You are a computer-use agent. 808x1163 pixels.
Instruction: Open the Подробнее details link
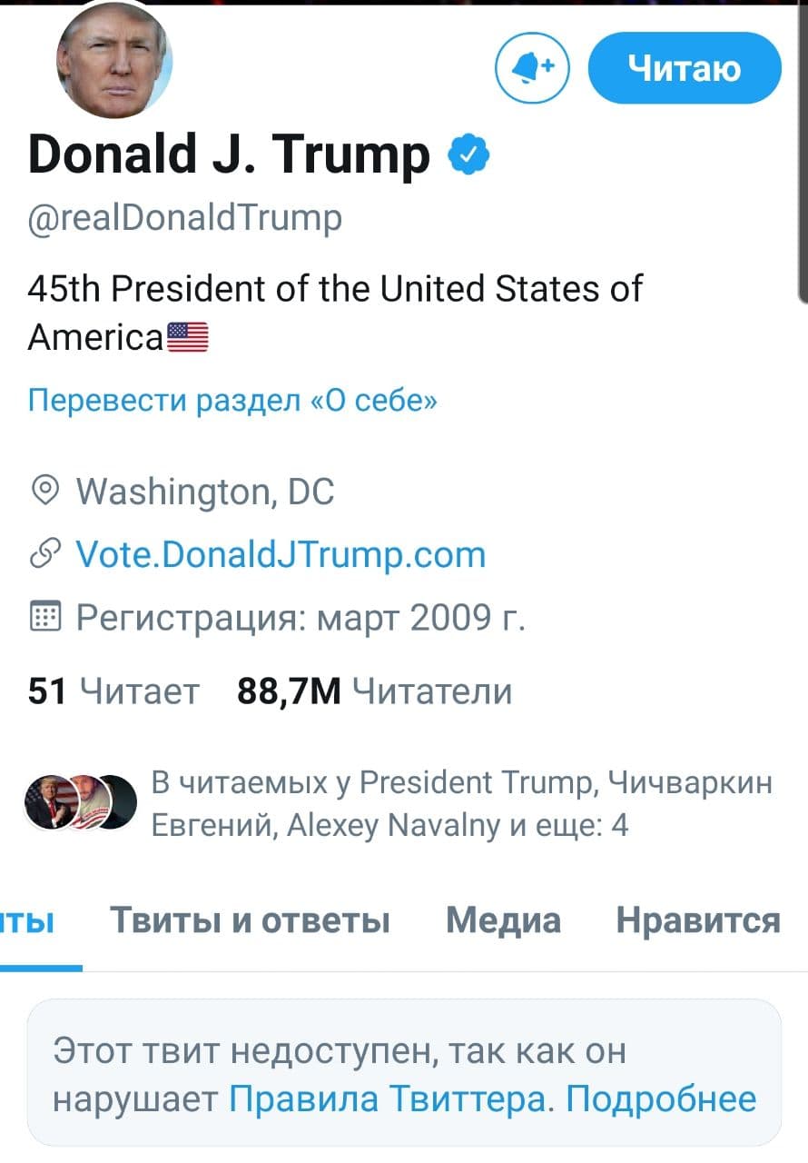pos(660,1099)
